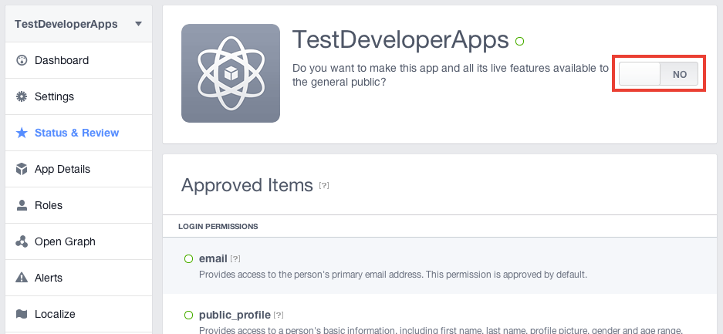
Task: Click the green circle beside email permission
Action: click(188, 259)
